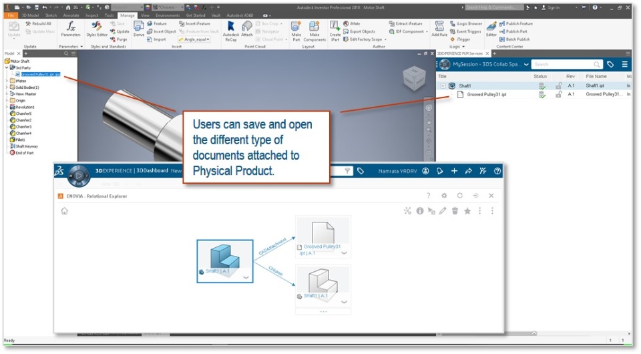Click Event Triggers
Screen dimensions: 641x354
465,31
